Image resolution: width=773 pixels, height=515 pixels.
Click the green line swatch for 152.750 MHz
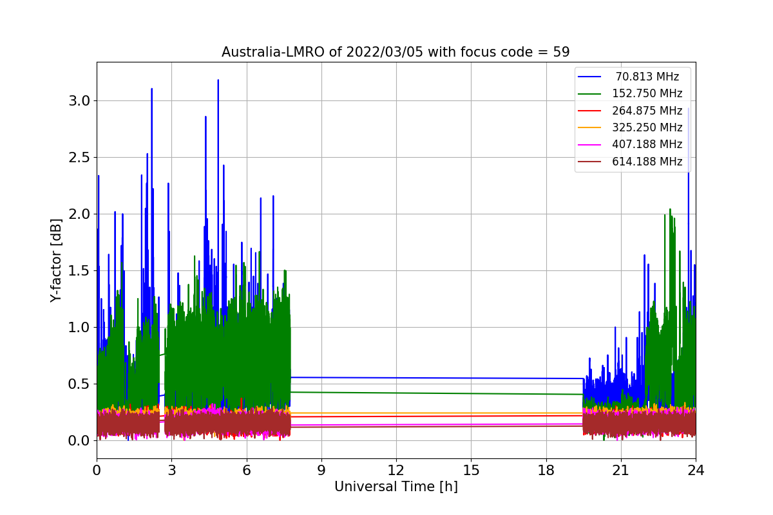590,94
